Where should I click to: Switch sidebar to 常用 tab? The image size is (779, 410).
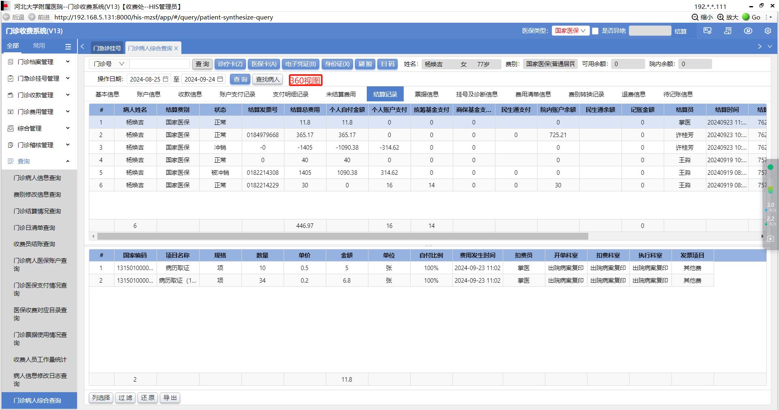tap(39, 46)
